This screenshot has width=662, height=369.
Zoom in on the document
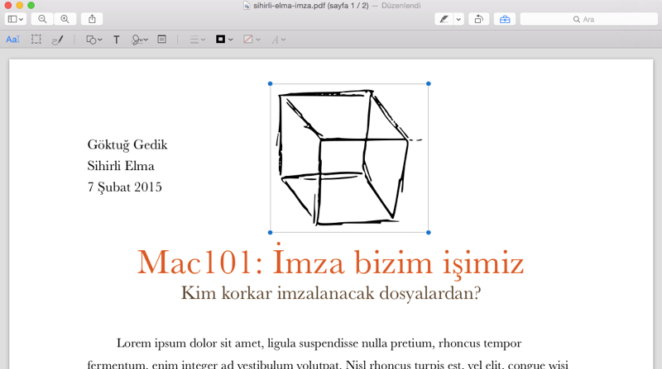(65, 19)
